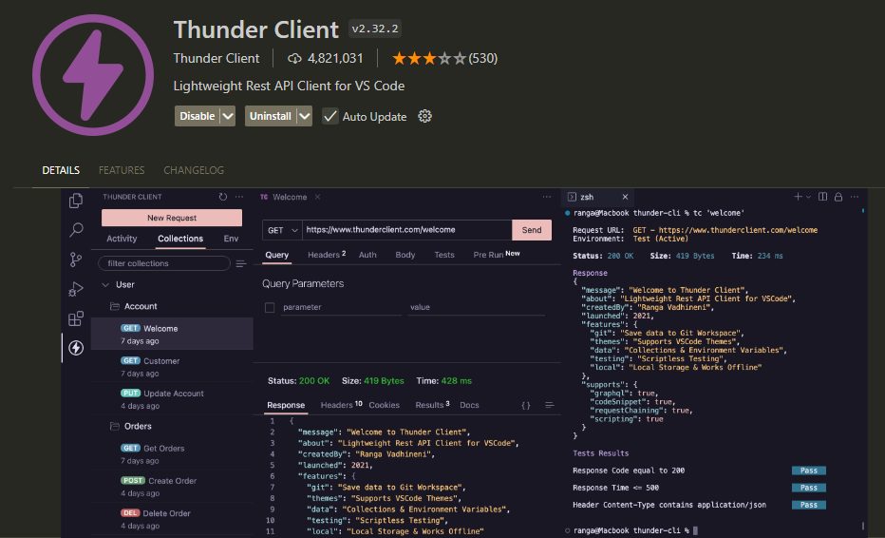Viewport: 885px width, 538px height.
Task: Click the Thunder Client publisher link
Action: coord(217,58)
